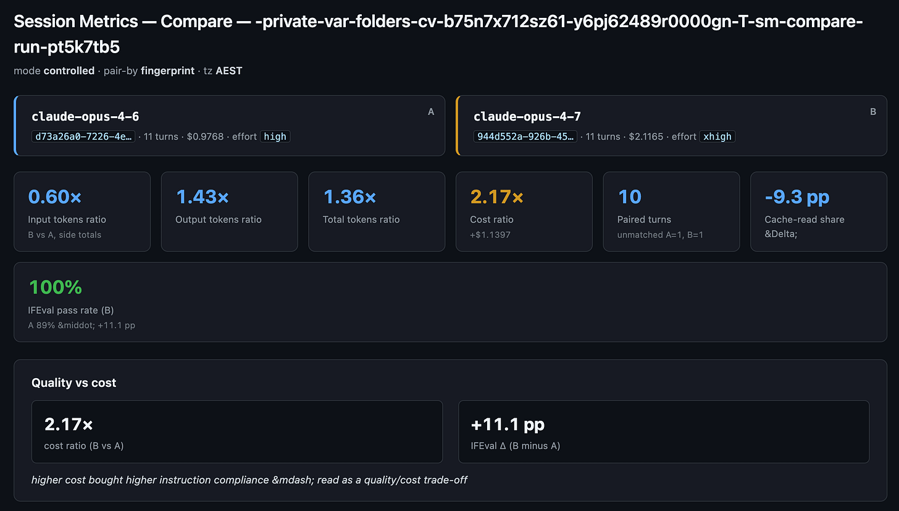The height and width of the screenshot is (511, 899).
Task: Click the 'Total tokens ratio' label
Action: point(361,219)
